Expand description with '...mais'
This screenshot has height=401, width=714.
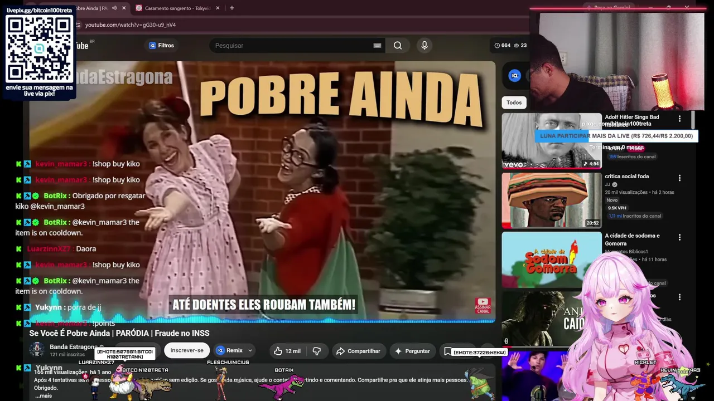tap(43, 396)
